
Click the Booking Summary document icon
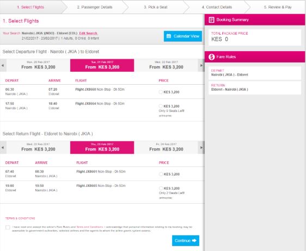pos(211,20)
